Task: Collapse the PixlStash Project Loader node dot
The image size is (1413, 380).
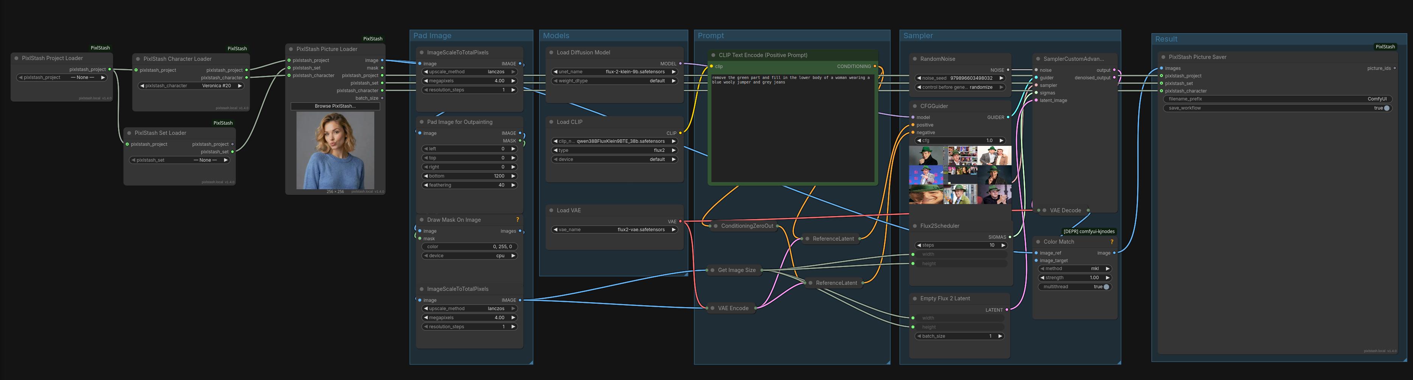Action: pos(16,58)
